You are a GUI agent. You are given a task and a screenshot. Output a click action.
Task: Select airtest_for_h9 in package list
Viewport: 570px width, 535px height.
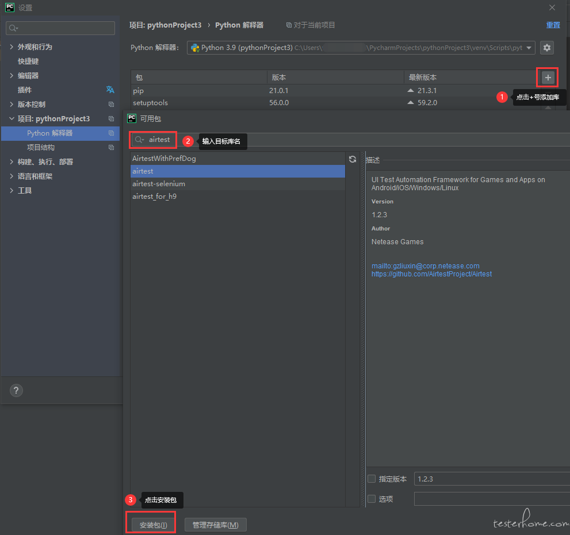pos(238,197)
